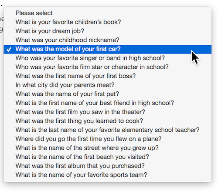This screenshot has height=191, width=218.
Task: Pick 'first thing you learned to cook'
Action: (x=108, y=121)
